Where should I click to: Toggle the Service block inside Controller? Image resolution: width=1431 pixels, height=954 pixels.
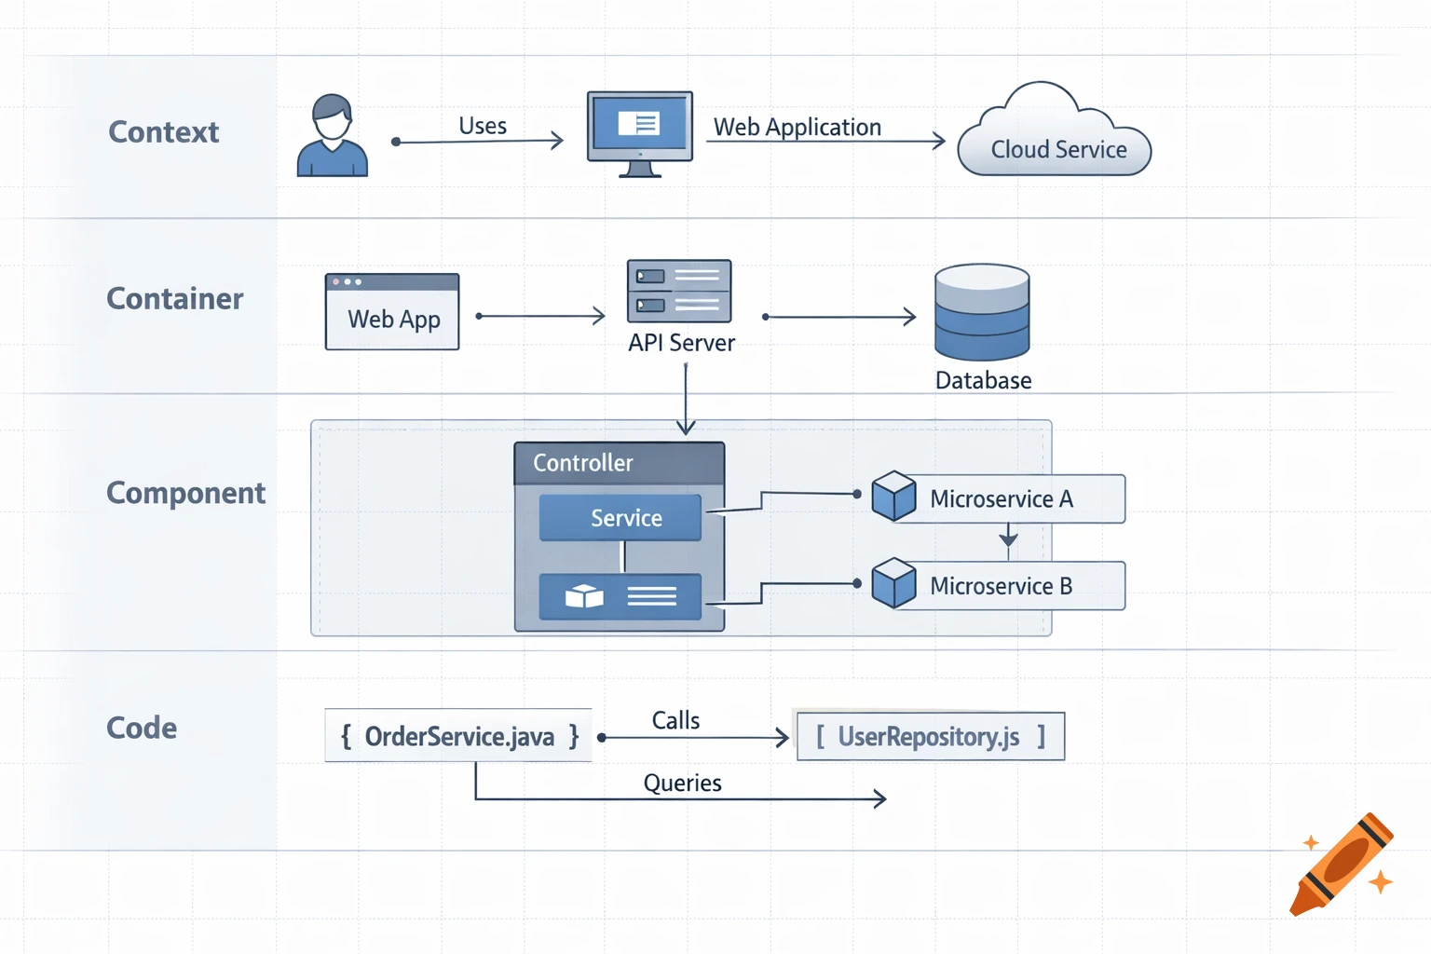coord(619,518)
